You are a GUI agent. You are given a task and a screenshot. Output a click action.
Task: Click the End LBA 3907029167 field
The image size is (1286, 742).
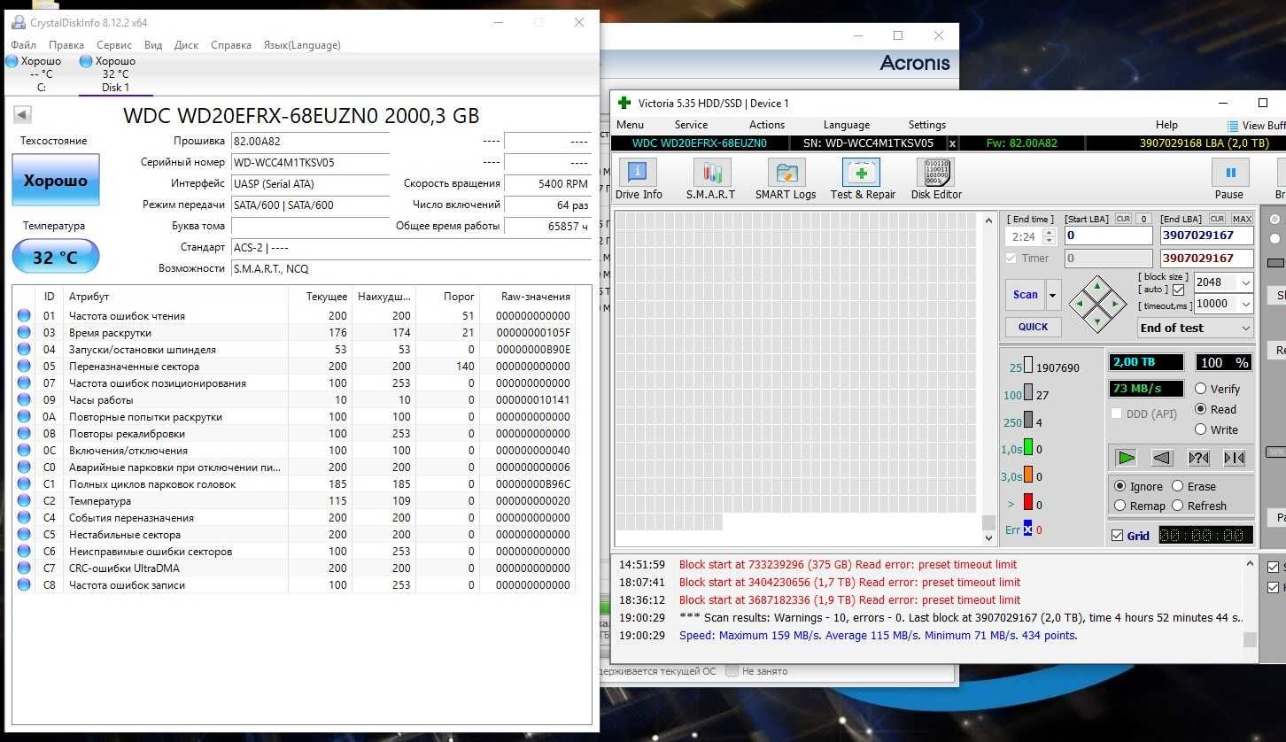1207,236
